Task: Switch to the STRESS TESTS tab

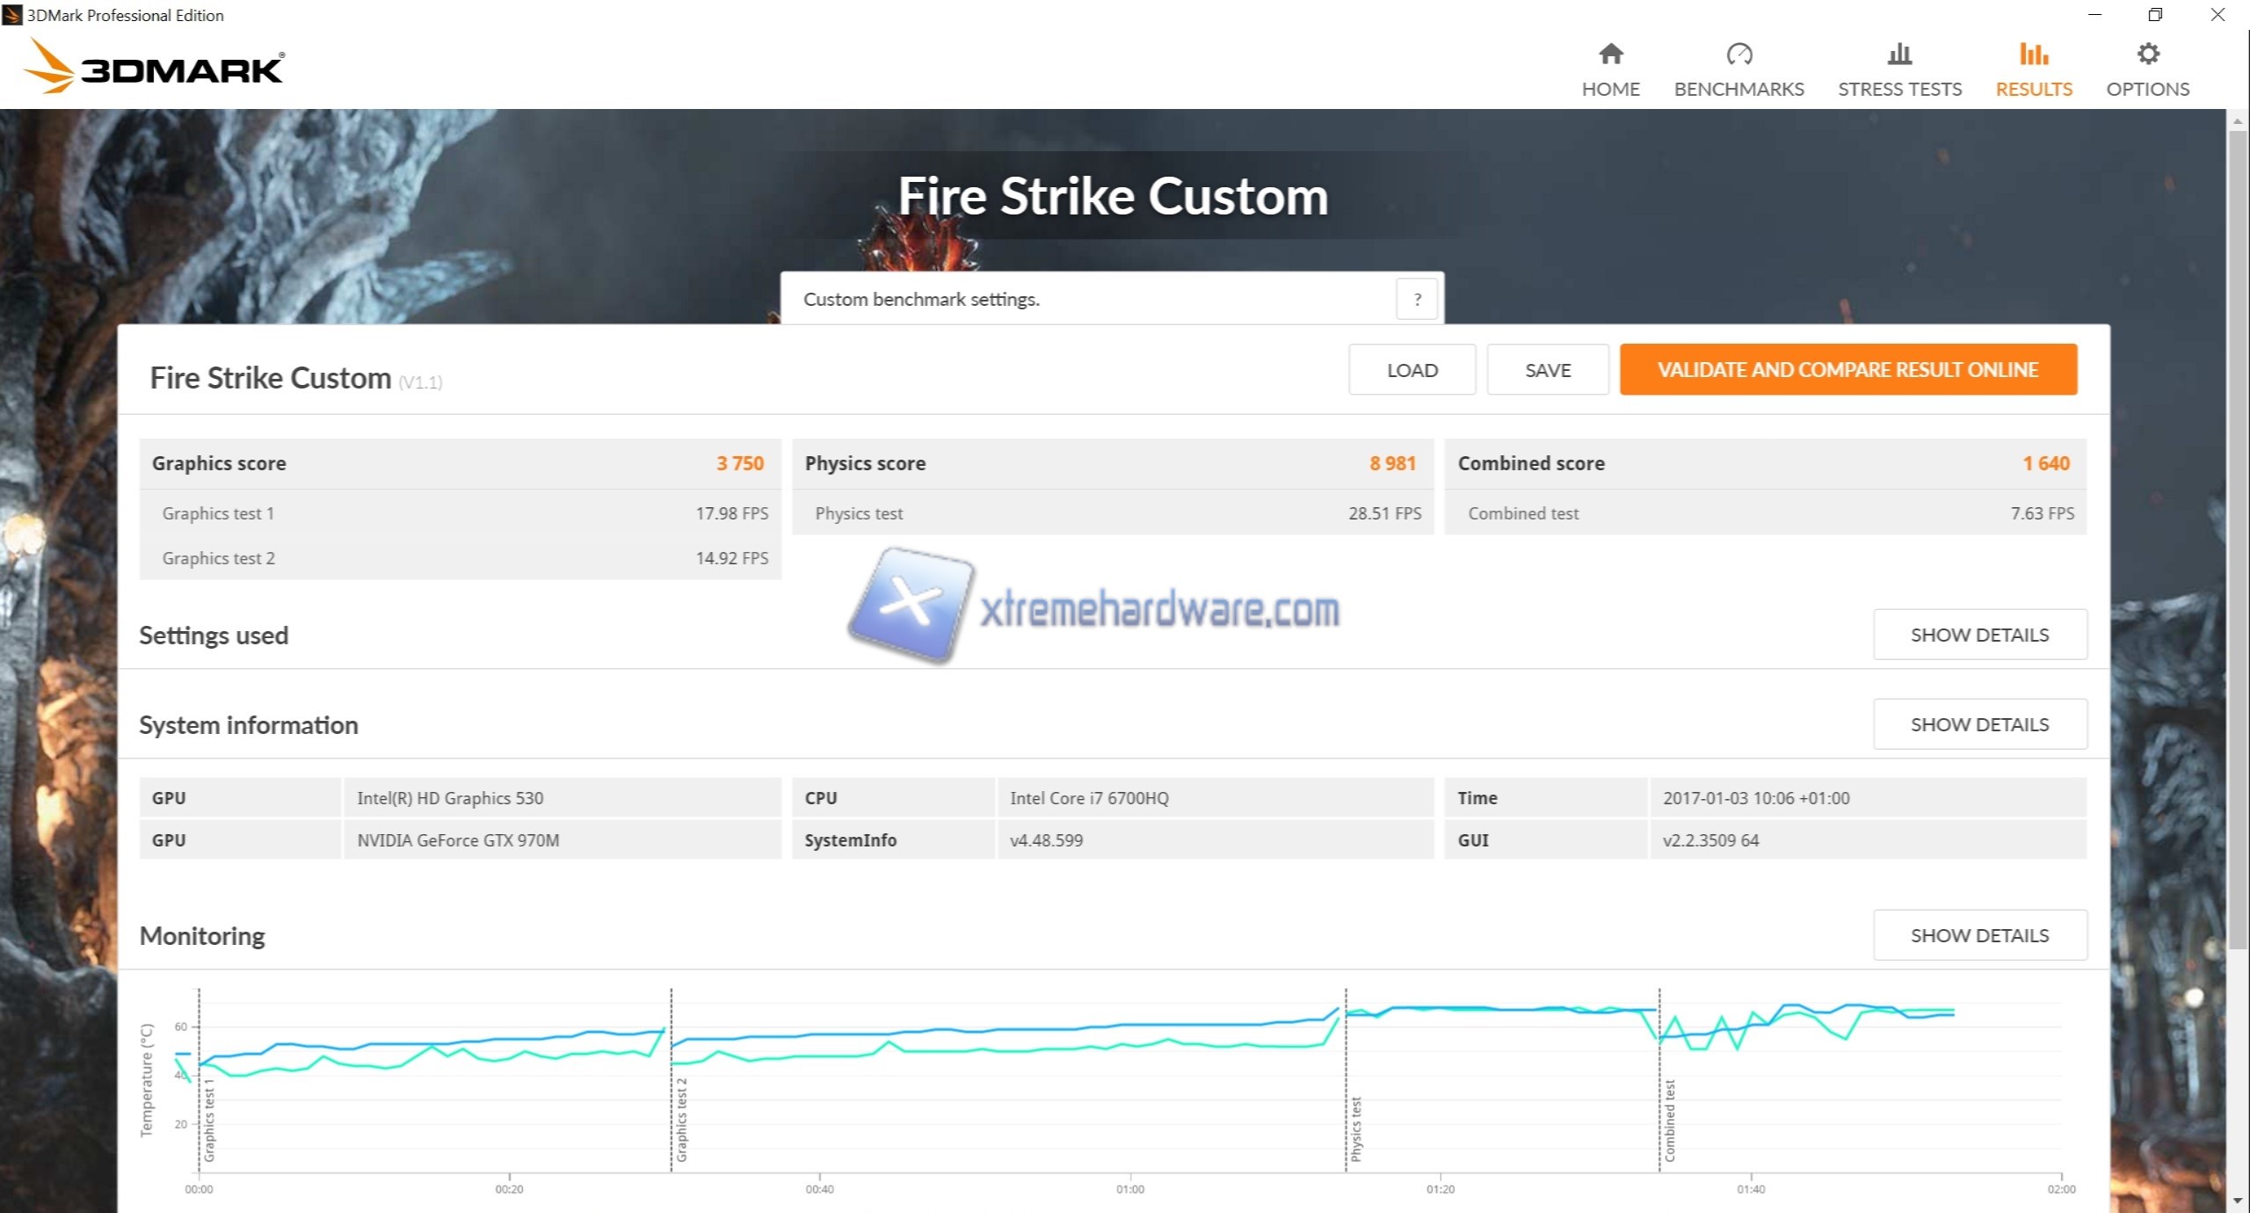Action: coord(1899,89)
